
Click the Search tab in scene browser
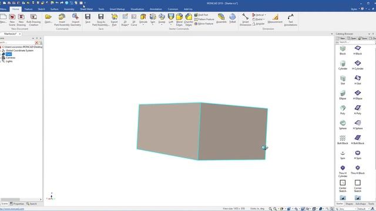click(x=32, y=204)
